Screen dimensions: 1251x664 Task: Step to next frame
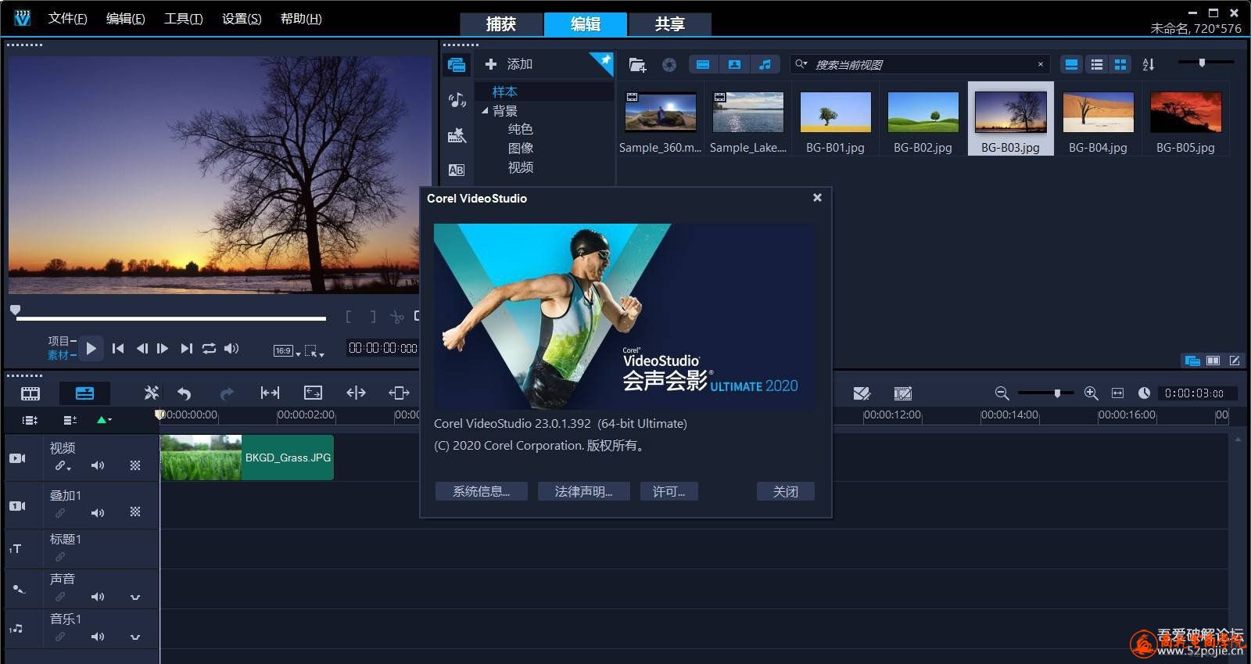pyautogui.click(x=163, y=348)
